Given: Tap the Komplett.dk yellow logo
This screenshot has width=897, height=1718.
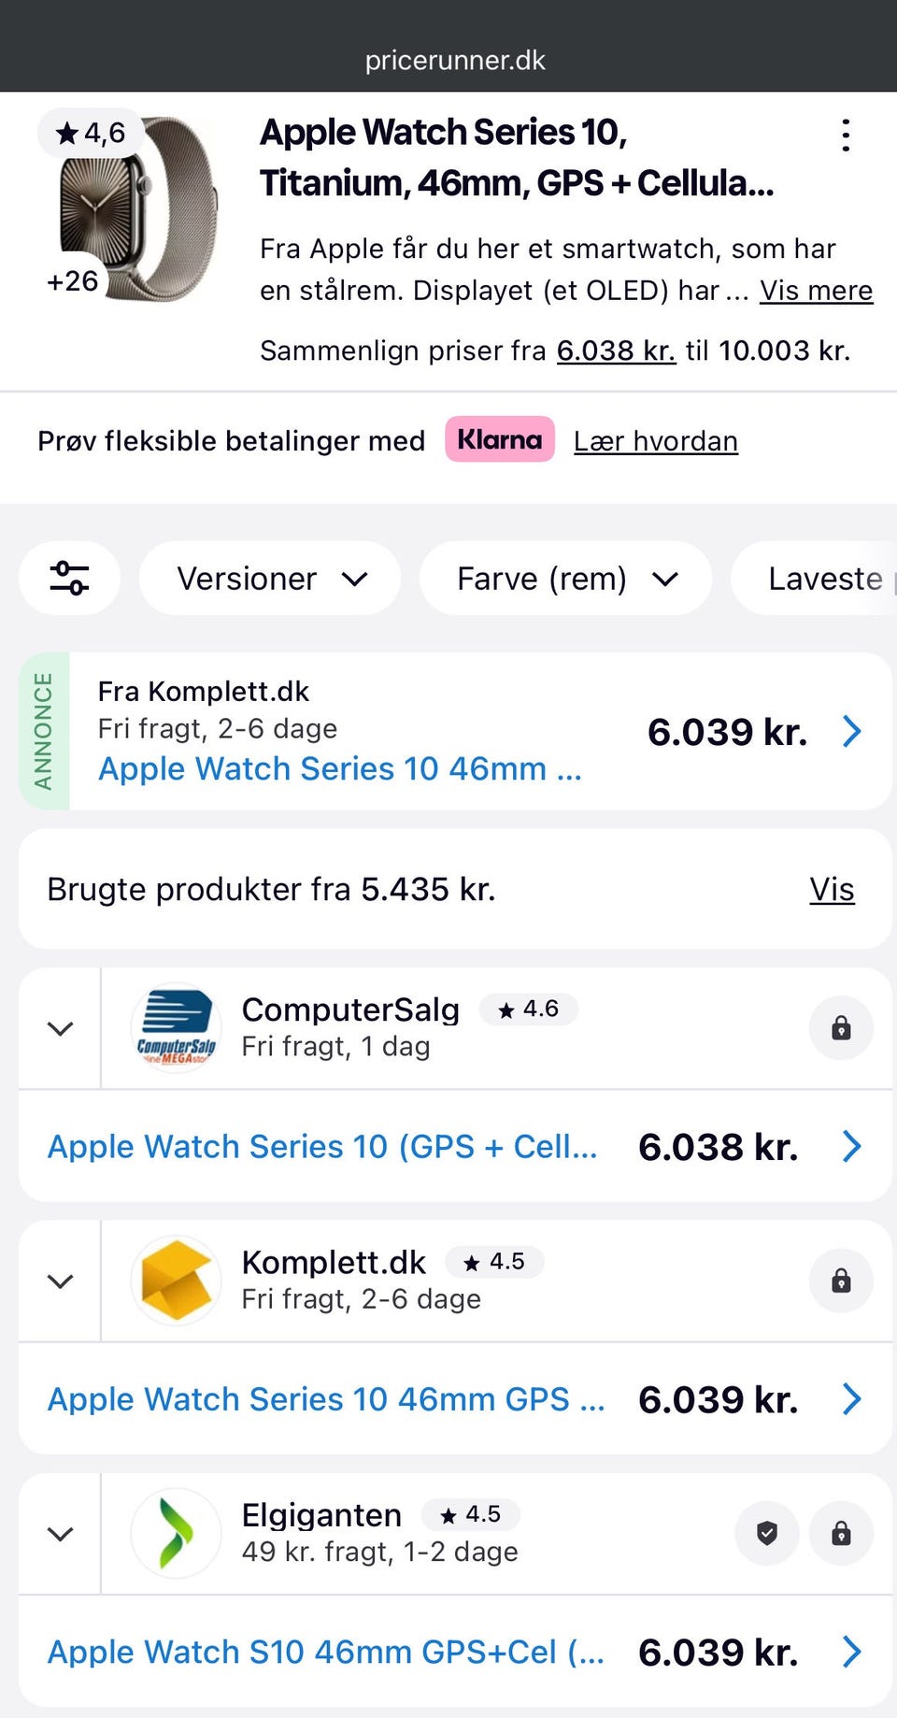Looking at the screenshot, I should pyautogui.click(x=176, y=1281).
